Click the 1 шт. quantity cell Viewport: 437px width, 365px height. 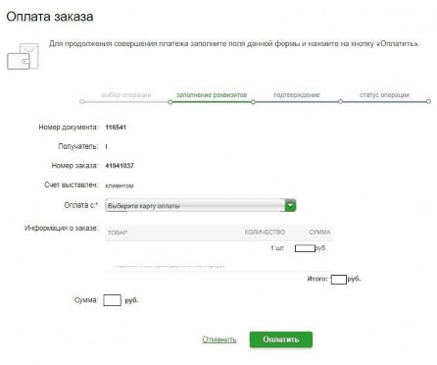[x=277, y=248]
